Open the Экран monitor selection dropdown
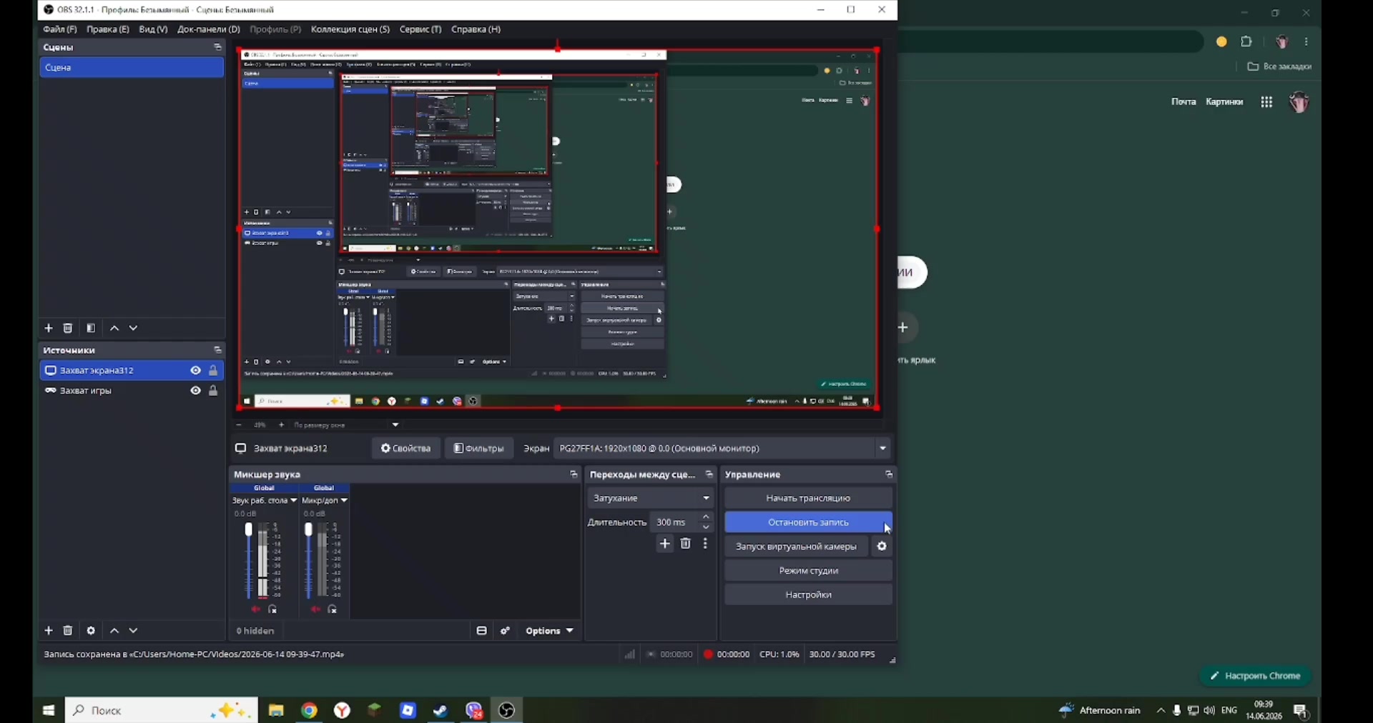Image resolution: width=1373 pixels, height=723 pixels. coord(723,449)
